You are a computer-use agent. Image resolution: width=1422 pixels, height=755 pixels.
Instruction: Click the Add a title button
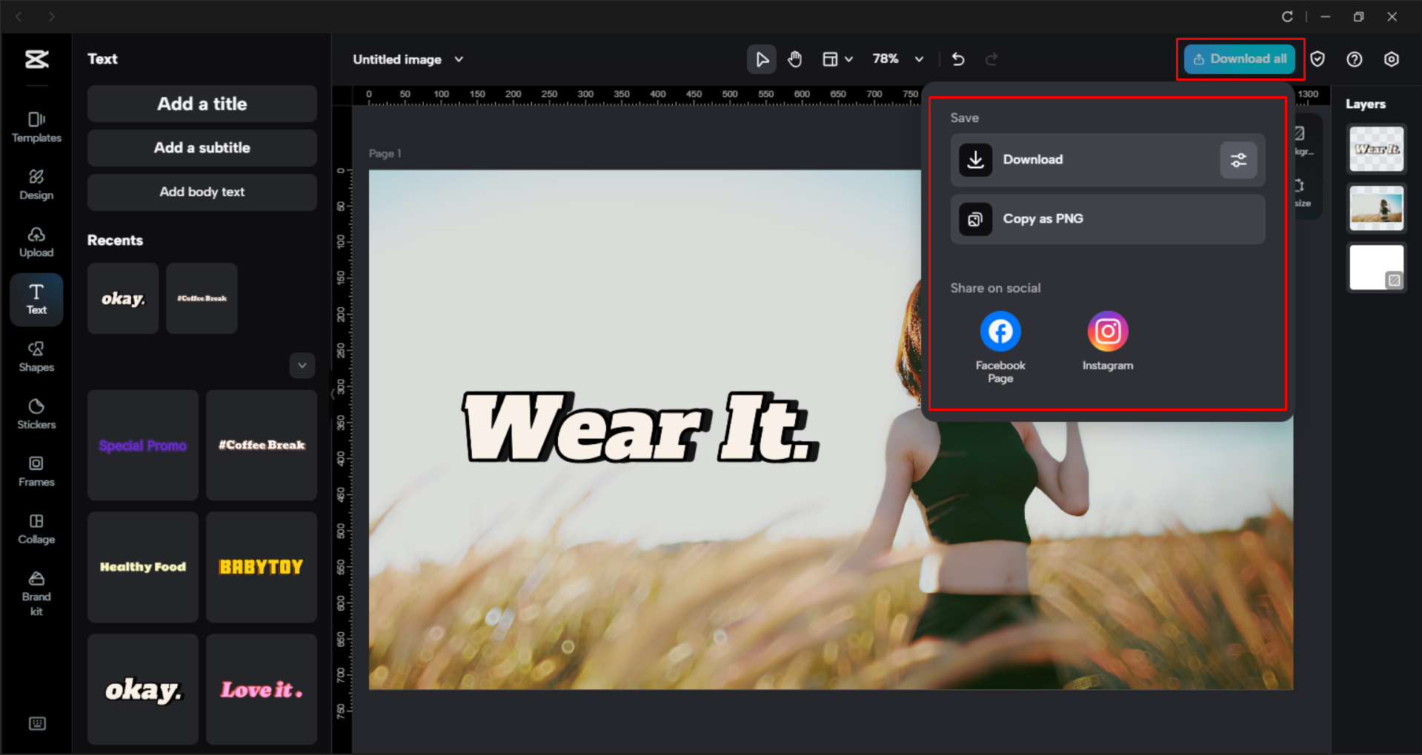[x=201, y=104]
